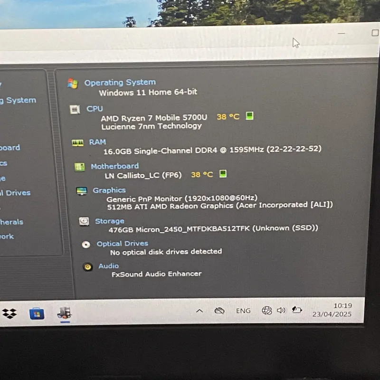Image resolution: width=380 pixels, height=380 pixels.
Task: Open the Audio section heading
Action: 109,266
